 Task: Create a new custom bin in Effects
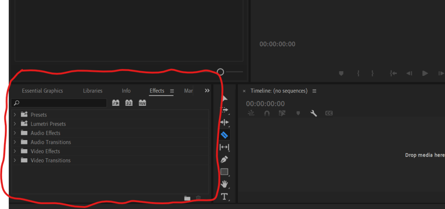pyautogui.click(x=187, y=198)
